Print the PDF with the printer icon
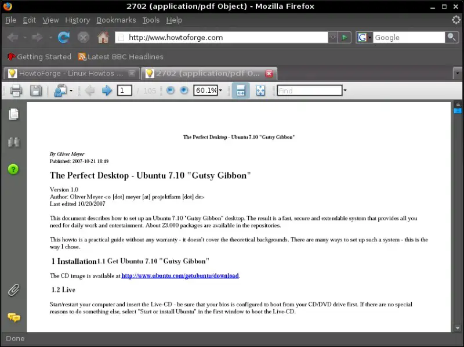The height and width of the screenshot is (347, 464). (x=16, y=91)
